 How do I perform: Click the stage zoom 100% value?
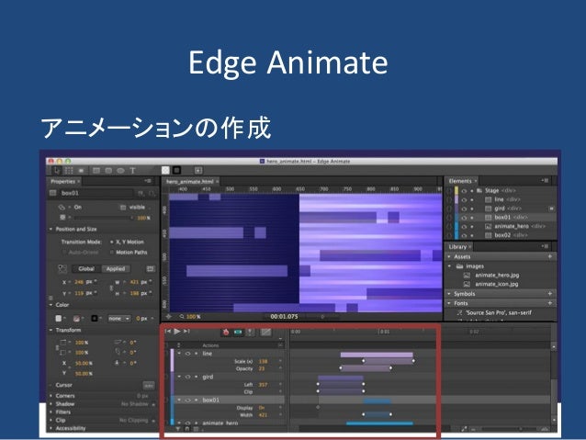193,317
